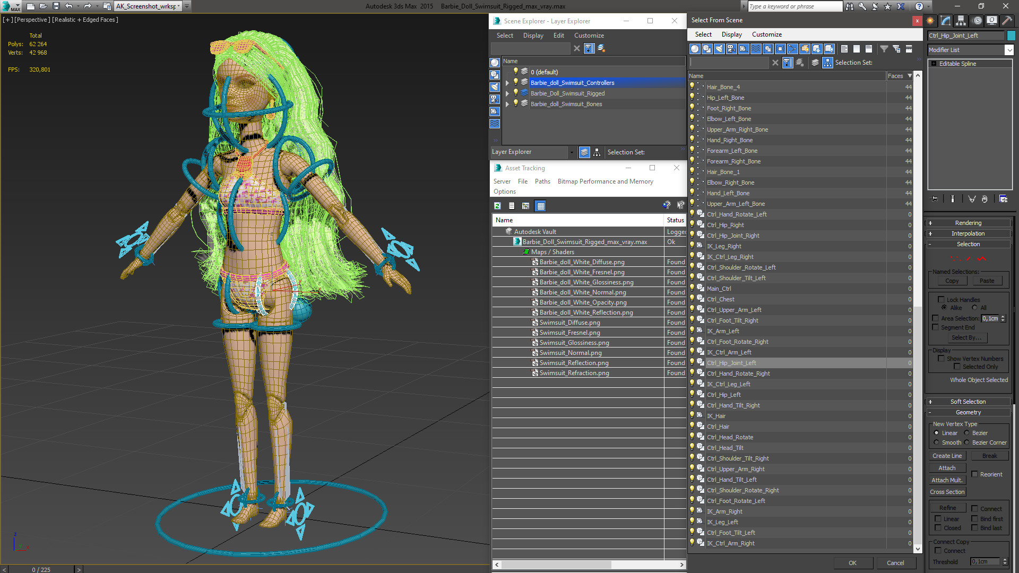1019x573 pixels.
Task: Open Paths menu in Asset Tracking
Action: coord(542,181)
